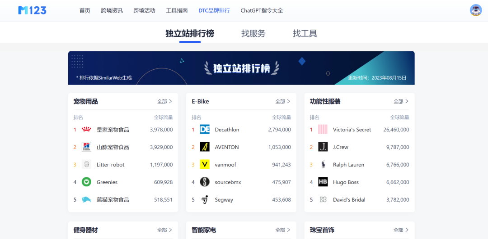Open 跨境资讯 navigation item
Screen dimensions: 488x239
112,10
